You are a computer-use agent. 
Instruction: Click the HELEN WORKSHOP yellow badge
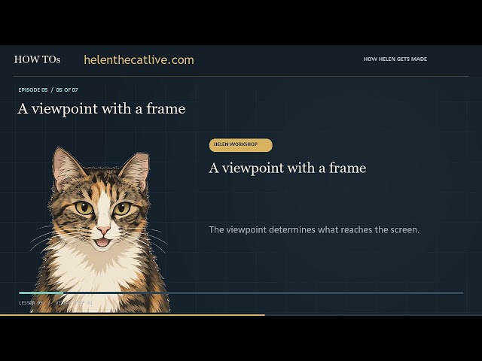(241, 145)
